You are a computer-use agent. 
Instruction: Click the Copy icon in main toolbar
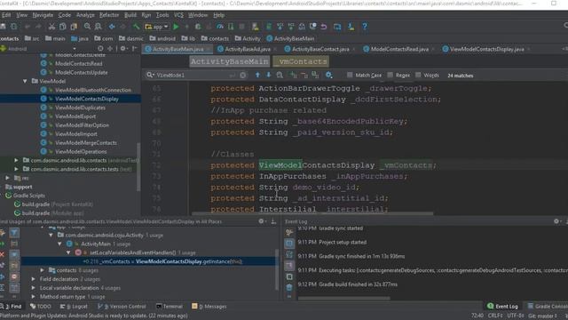tap(63, 27)
